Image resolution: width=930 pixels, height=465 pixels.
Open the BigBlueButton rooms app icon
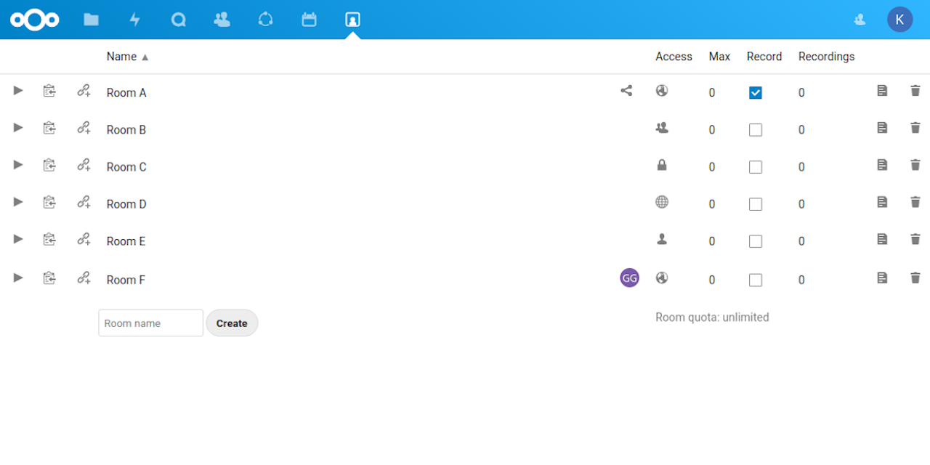(352, 20)
